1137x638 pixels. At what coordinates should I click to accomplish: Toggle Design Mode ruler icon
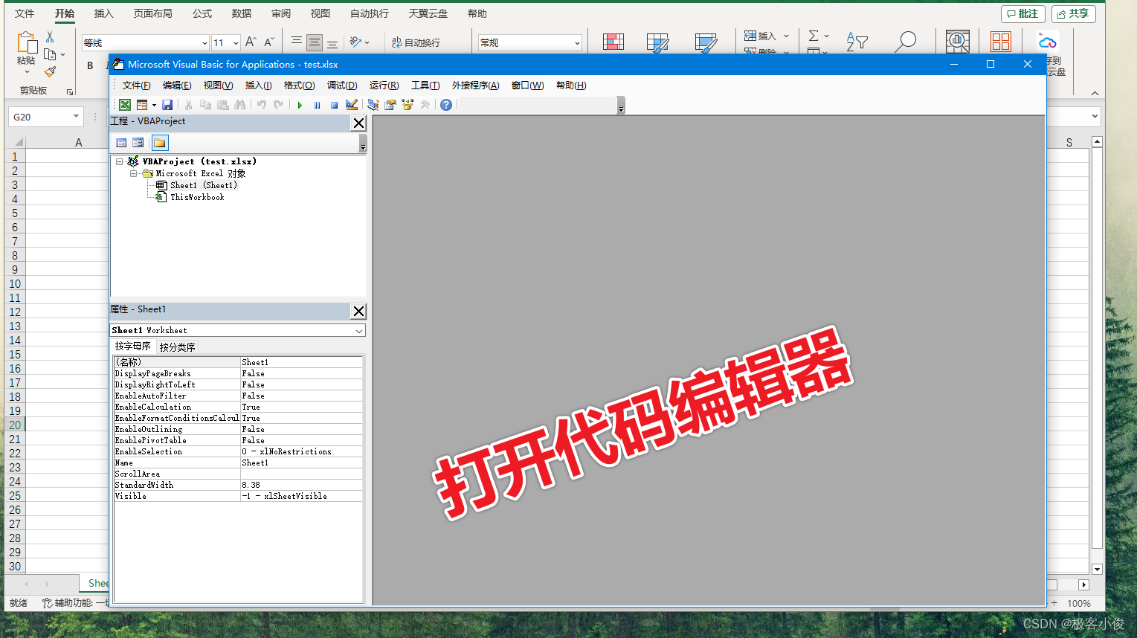tap(352, 105)
